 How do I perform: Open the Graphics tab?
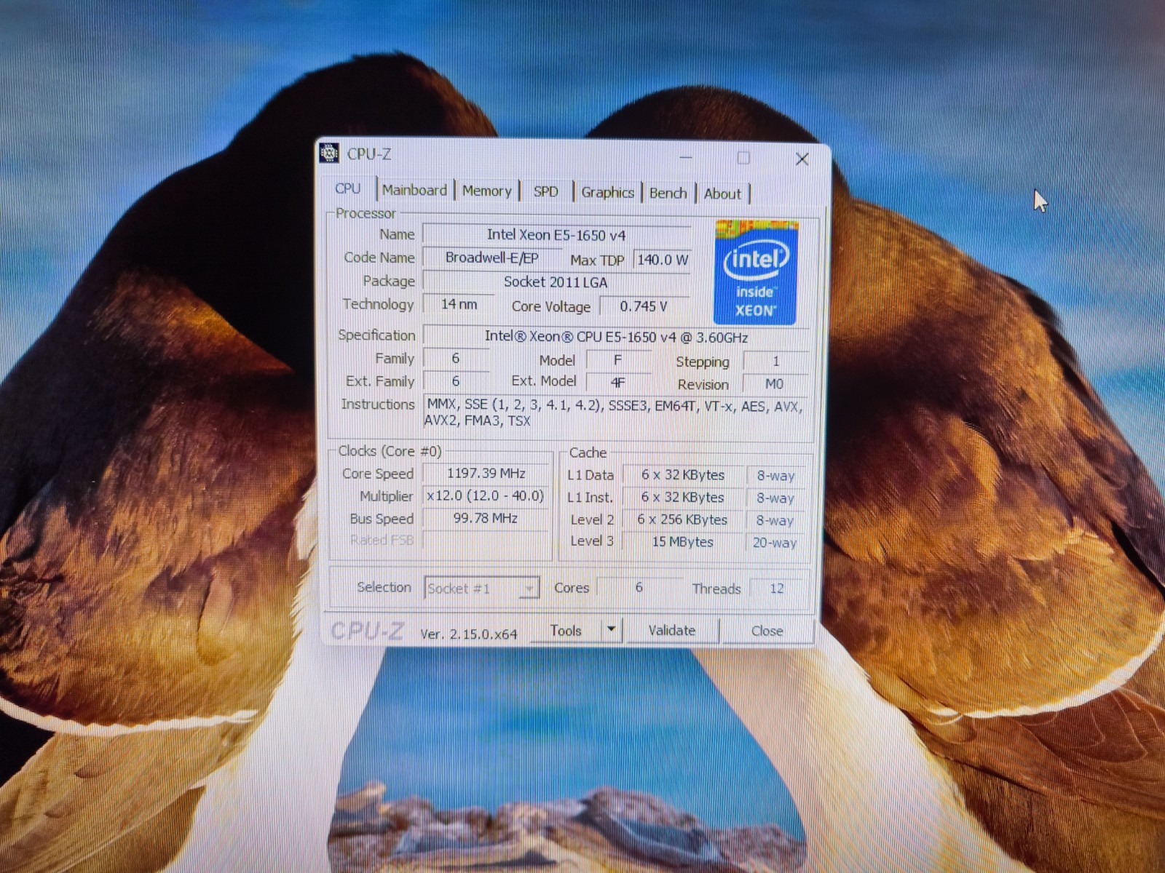607,192
